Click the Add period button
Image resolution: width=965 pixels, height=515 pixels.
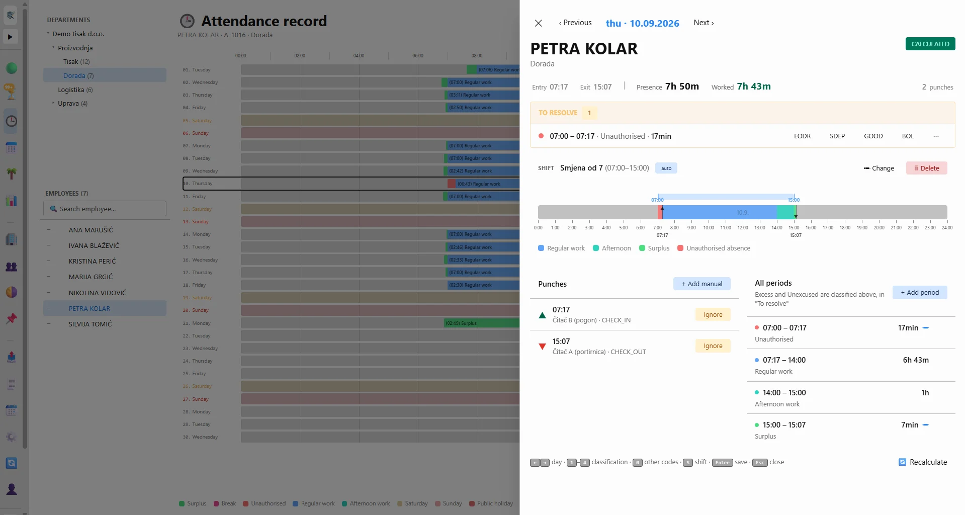(x=919, y=293)
